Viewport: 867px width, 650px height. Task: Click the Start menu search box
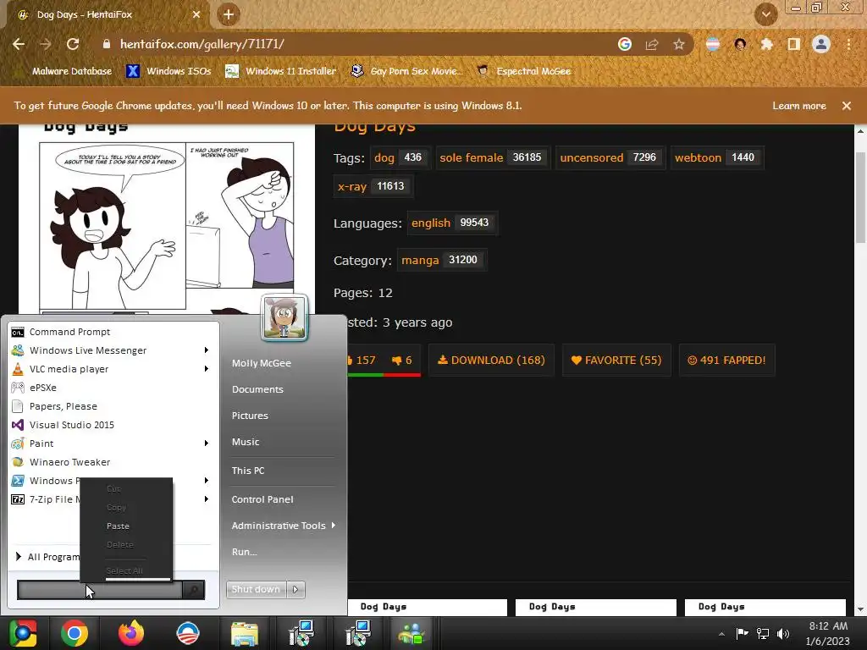[x=100, y=590]
